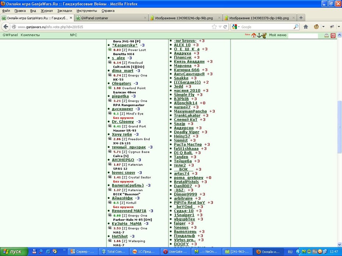Image resolution: width=342 pixels, height=256 pixels.
Task: Click the GWPanel anchor icon
Action: click(259, 35)
